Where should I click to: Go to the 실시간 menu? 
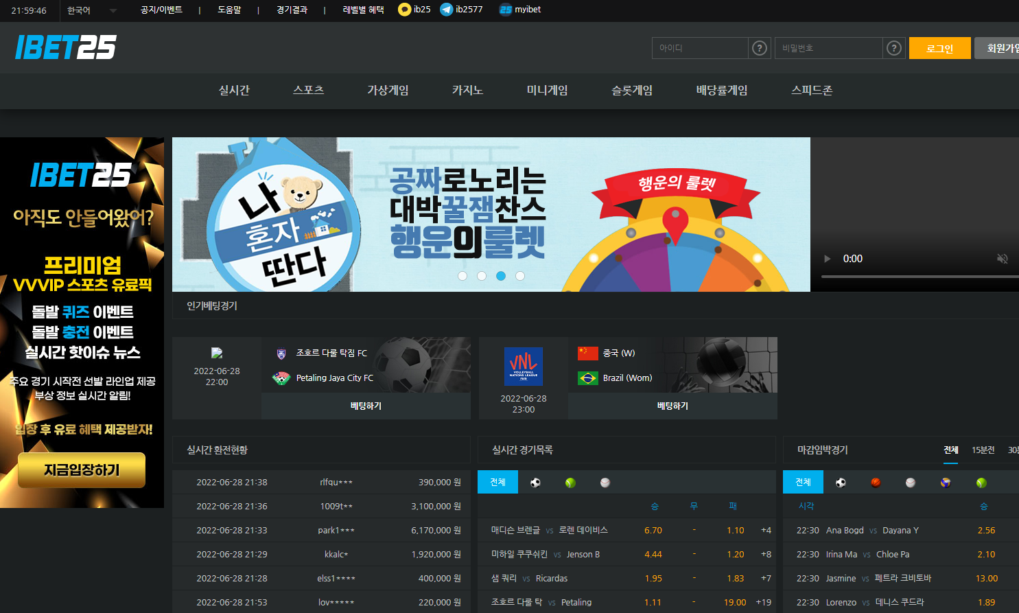point(234,90)
